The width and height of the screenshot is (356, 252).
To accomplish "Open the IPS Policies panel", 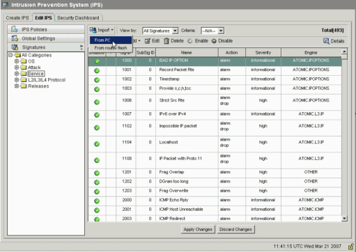I will click(x=46, y=29).
